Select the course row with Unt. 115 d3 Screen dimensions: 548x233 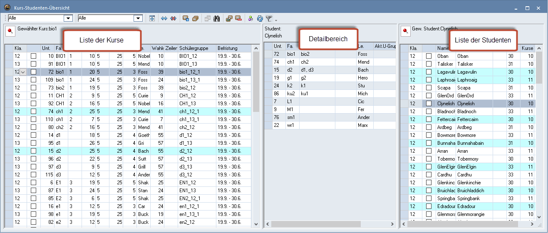[128, 174]
